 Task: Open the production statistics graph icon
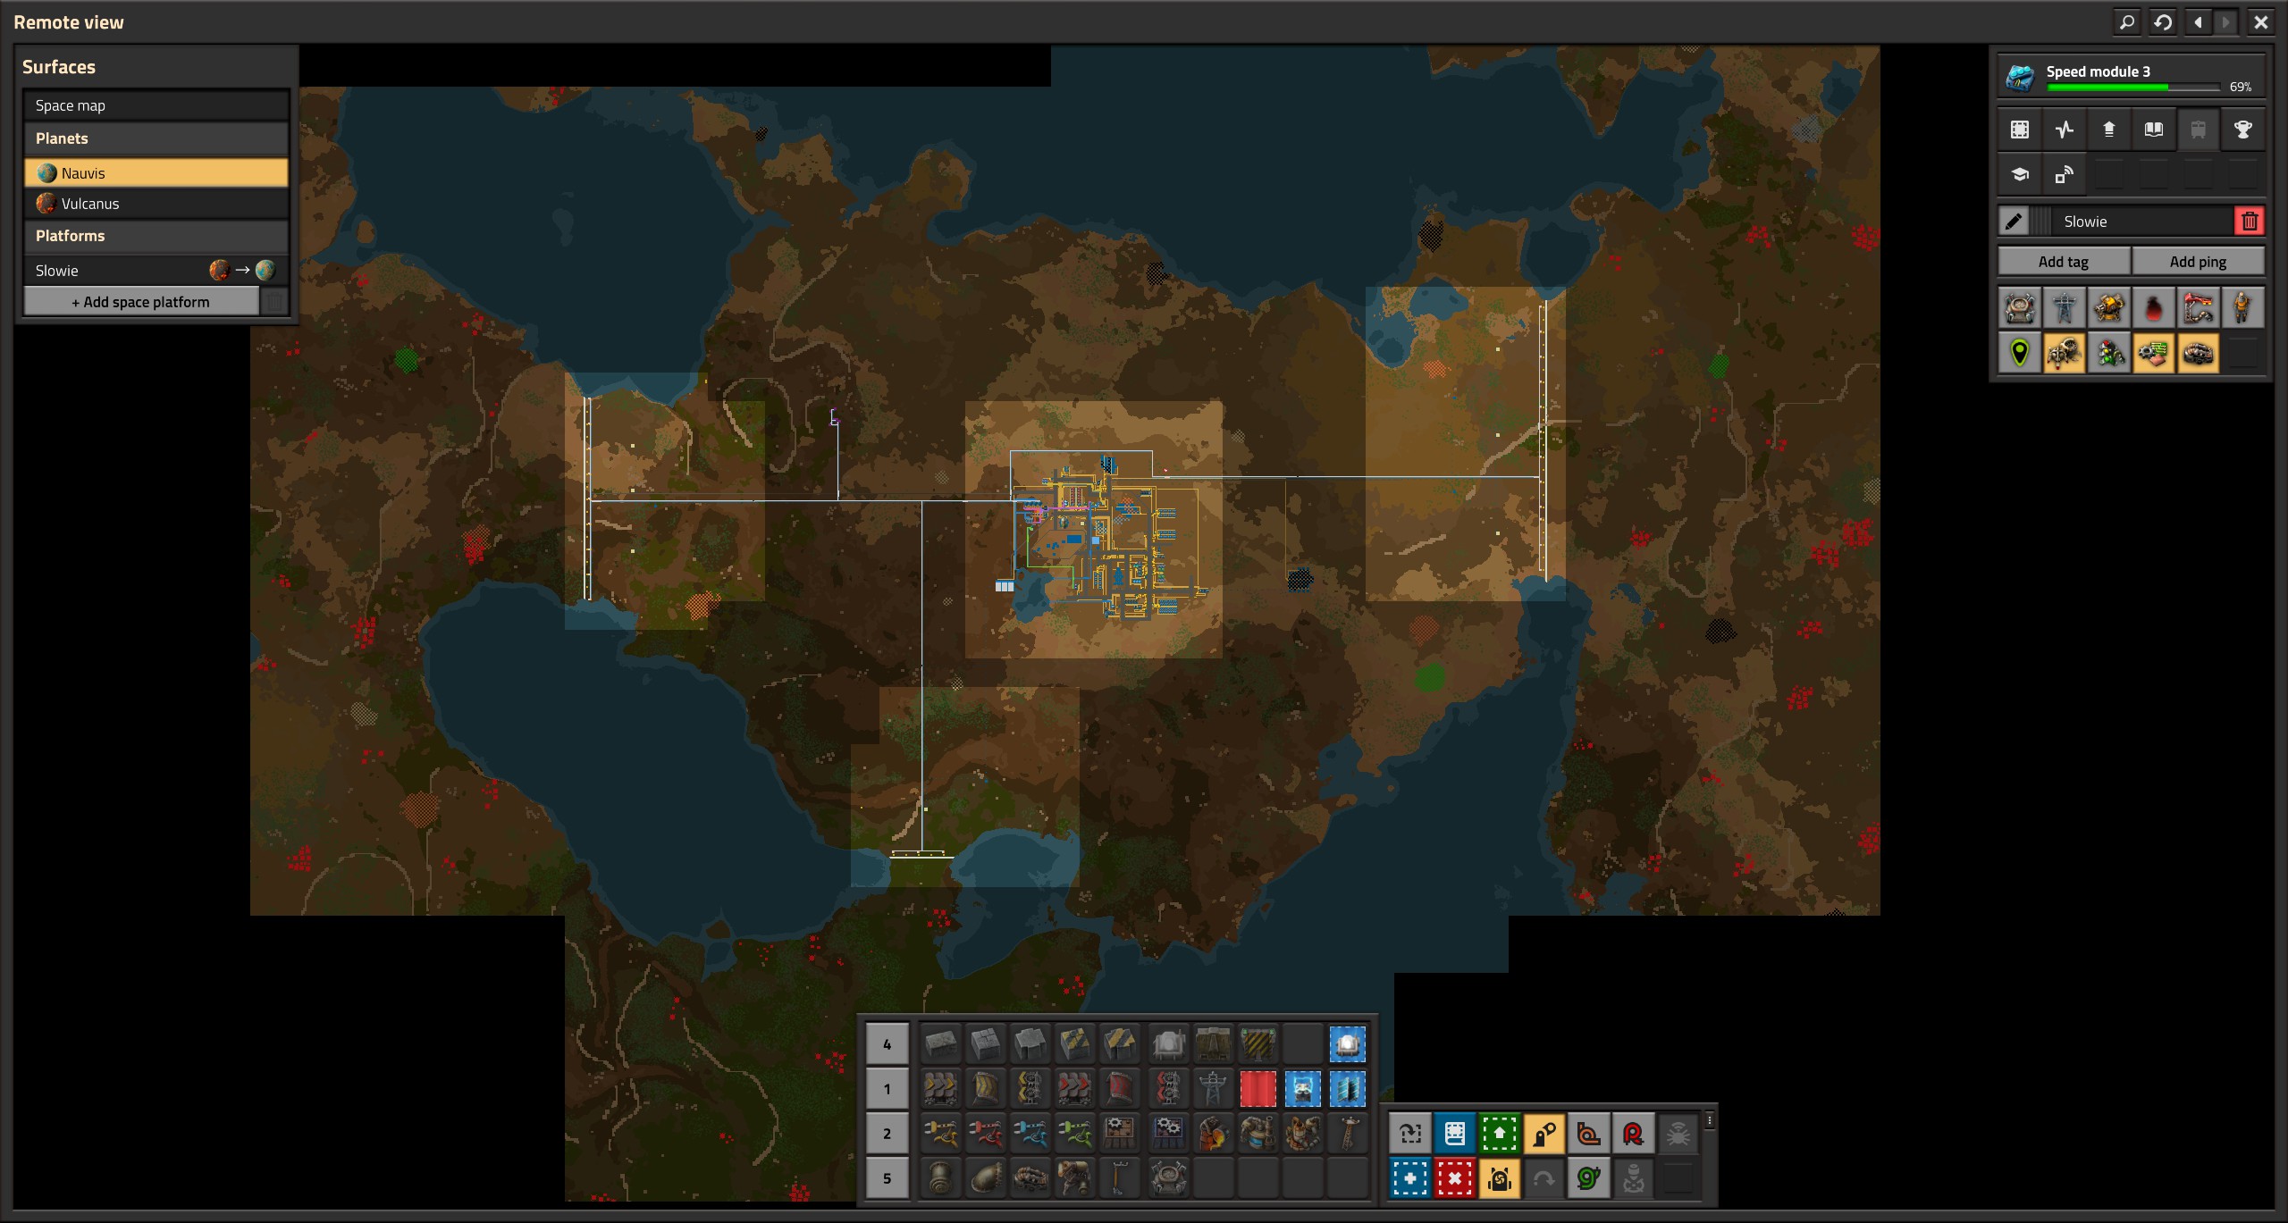pos(2064,130)
